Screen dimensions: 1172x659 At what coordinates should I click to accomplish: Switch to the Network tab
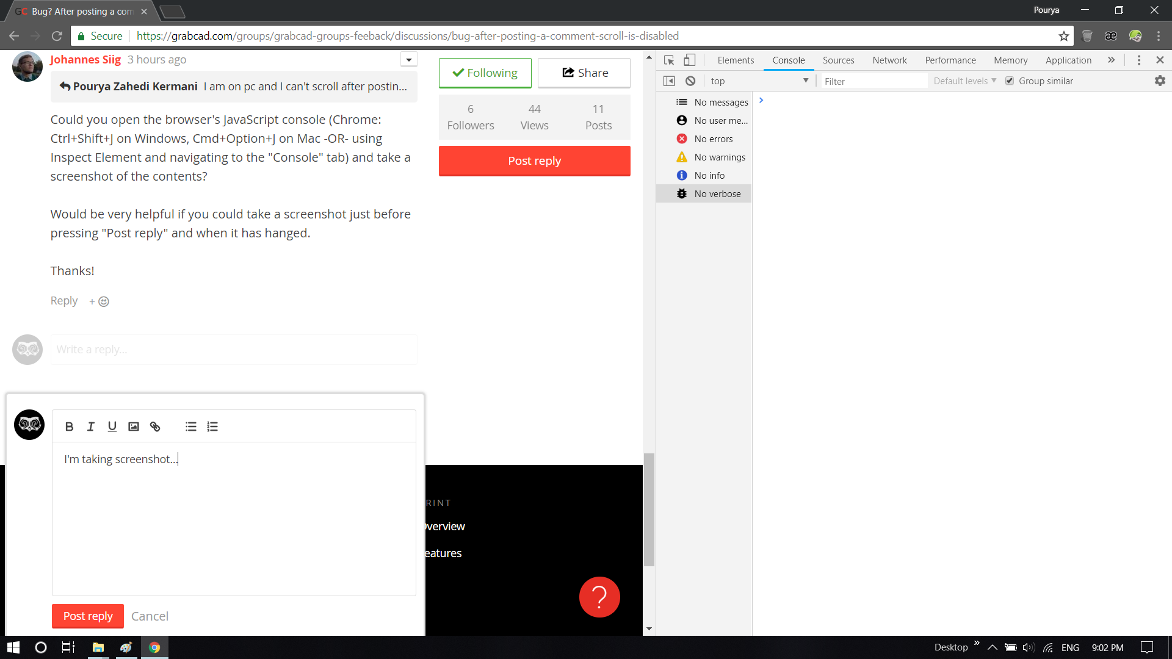tap(889, 60)
